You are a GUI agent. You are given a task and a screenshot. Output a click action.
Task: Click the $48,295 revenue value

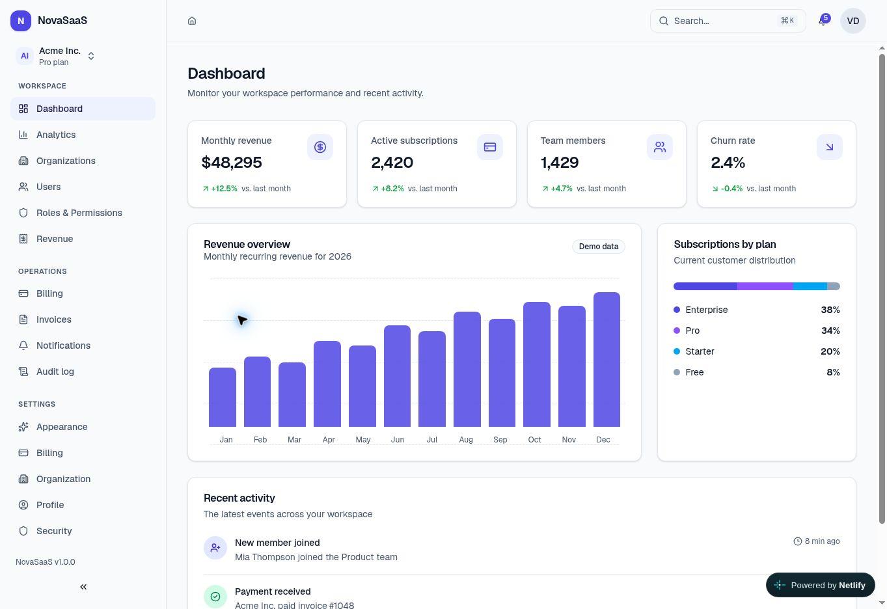(x=232, y=163)
